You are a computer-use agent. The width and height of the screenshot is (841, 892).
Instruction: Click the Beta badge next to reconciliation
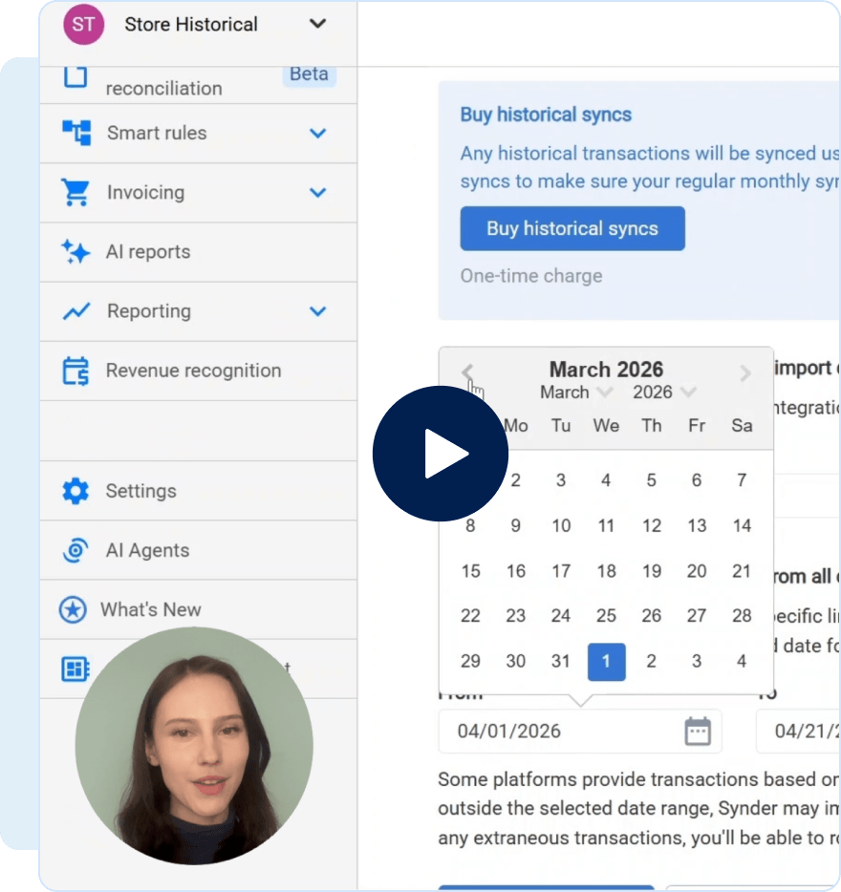point(309,74)
